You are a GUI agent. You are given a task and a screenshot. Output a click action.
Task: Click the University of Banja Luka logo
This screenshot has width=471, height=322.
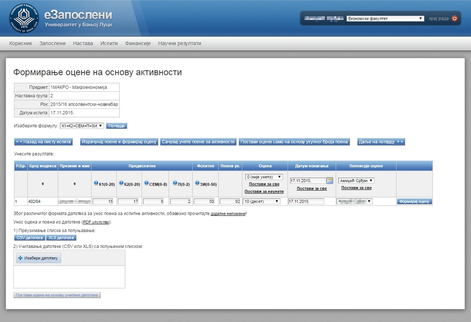tap(24, 18)
